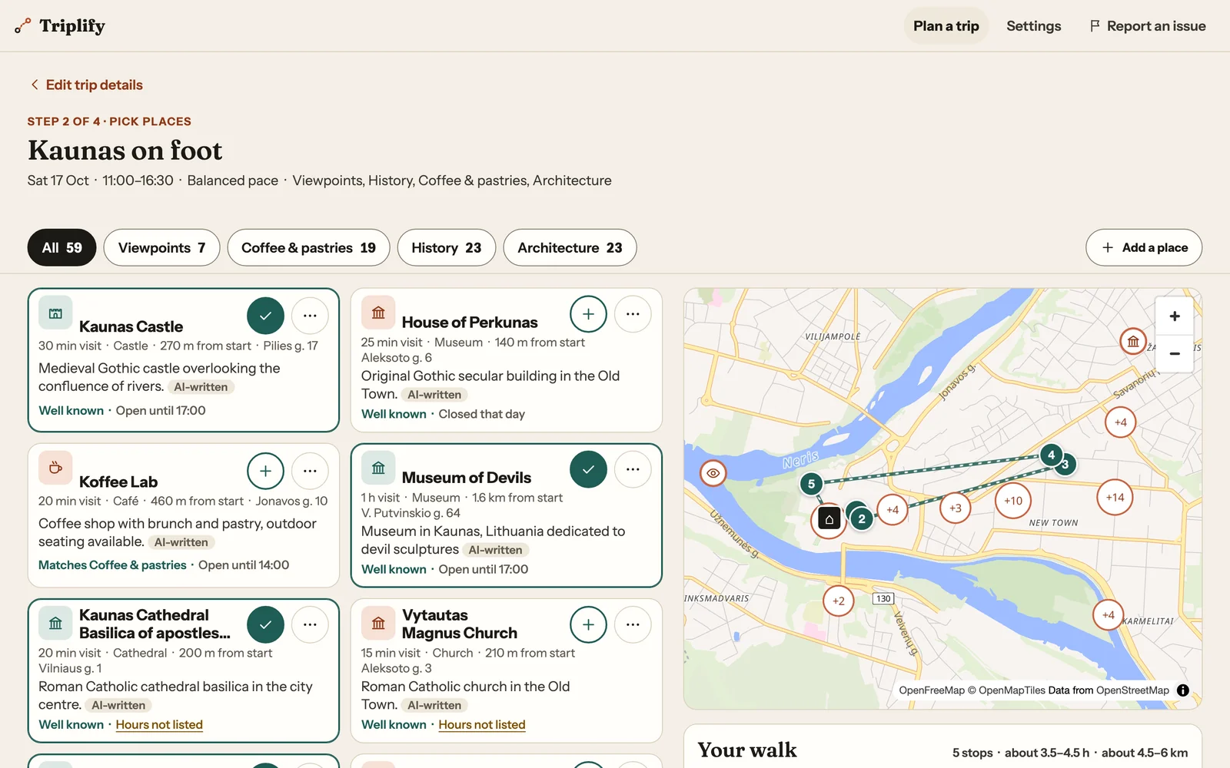Image resolution: width=1230 pixels, height=768 pixels.
Task: Click Hours not listed for Vytautas Magnus Church
Action: tap(482, 725)
